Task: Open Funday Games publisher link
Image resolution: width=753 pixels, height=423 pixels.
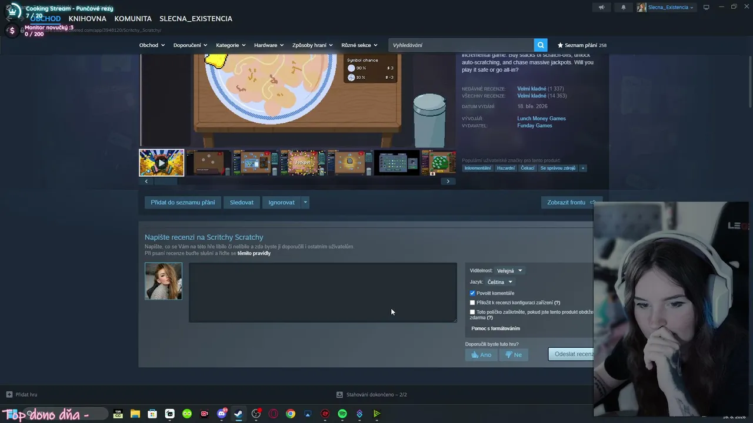Action: tap(535, 126)
